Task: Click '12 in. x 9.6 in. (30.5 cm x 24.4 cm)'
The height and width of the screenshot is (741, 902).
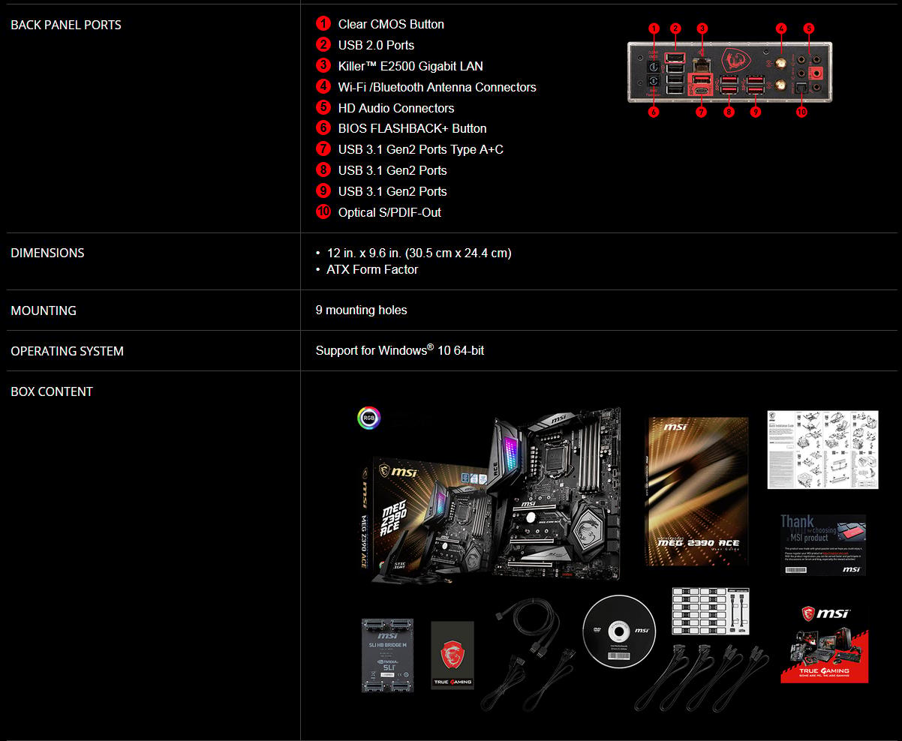Action: (x=419, y=253)
